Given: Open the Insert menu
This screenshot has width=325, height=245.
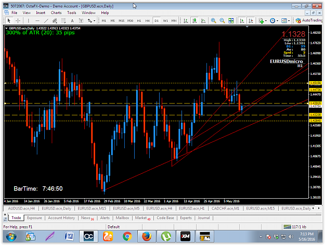Looking at the screenshot, I should click(x=41, y=12).
